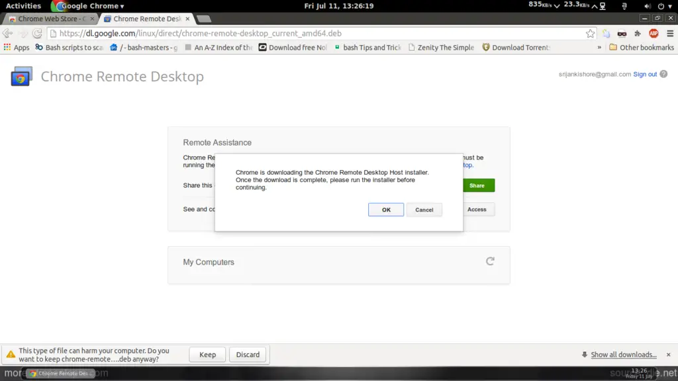Click the Chrome Remote Desktop logo
The width and height of the screenshot is (678, 381).
21,77
